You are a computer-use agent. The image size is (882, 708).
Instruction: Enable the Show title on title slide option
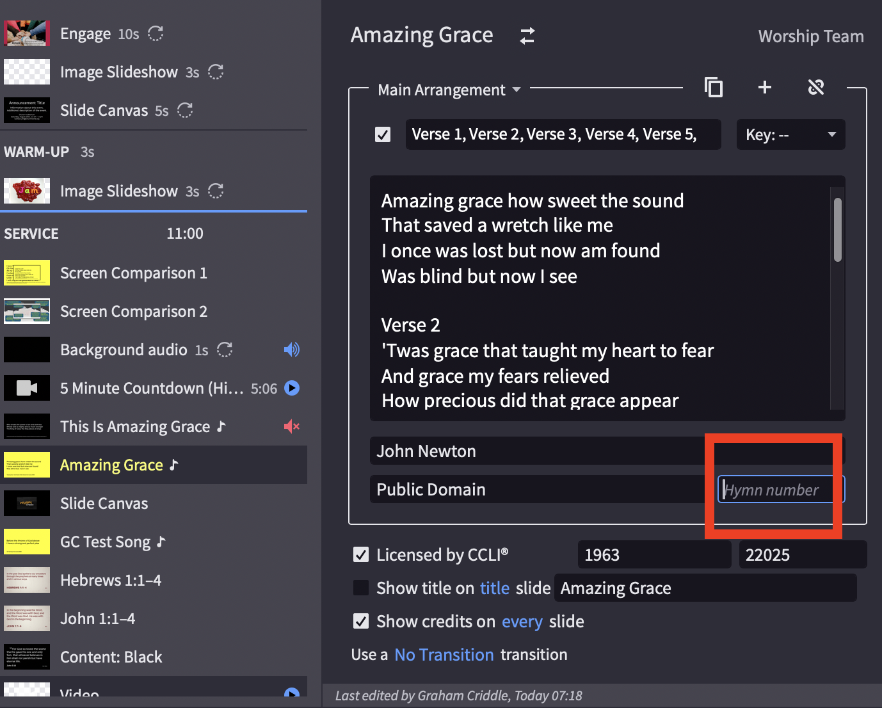click(x=361, y=588)
